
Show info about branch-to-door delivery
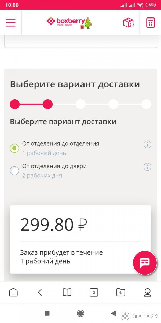[x=147, y=167]
